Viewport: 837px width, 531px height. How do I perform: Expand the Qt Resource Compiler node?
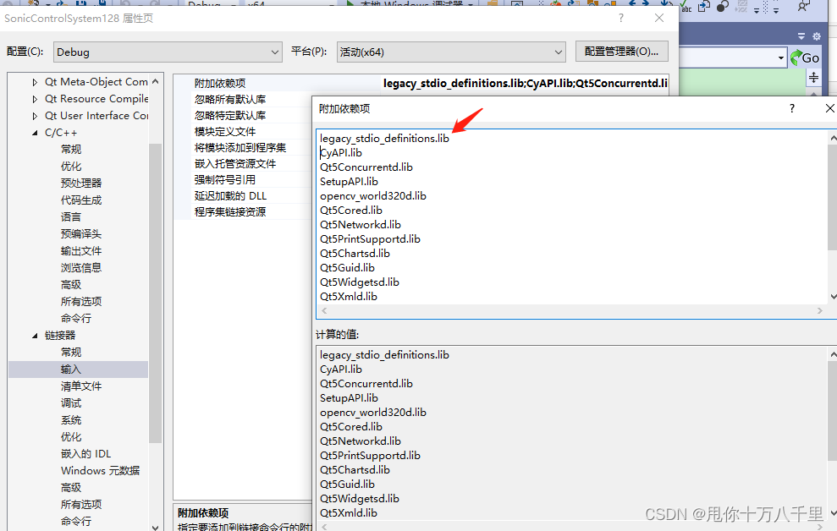point(35,99)
